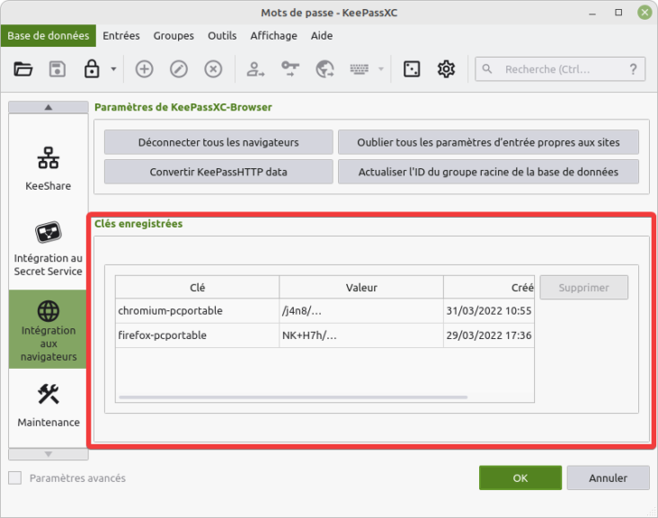The image size is (658, 518).
Task: Open the Affichage menu
Action: [273, 36]
